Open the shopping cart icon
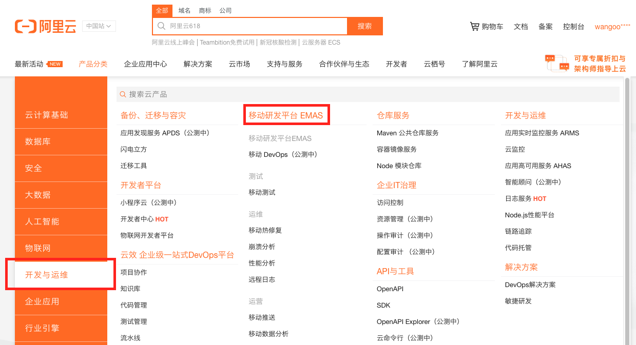This screenshot has height=345, width=636. coord(475,26)
